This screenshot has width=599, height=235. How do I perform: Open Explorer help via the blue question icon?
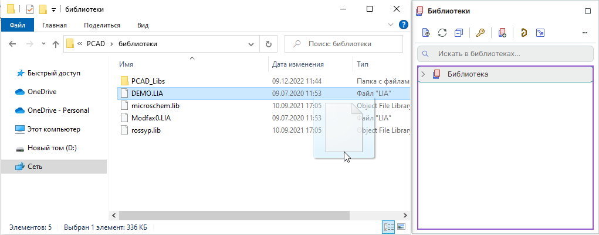pos(404,25)
